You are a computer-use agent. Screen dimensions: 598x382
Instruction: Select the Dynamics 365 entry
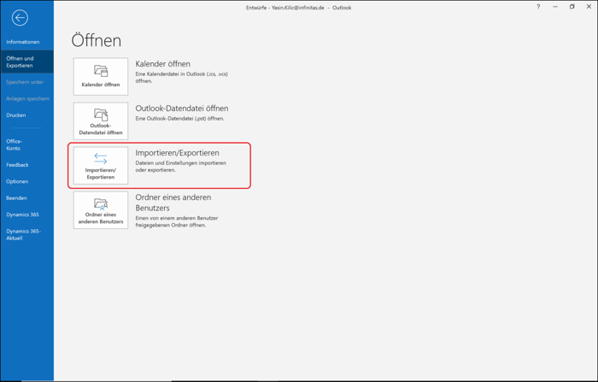pos(22,215)
